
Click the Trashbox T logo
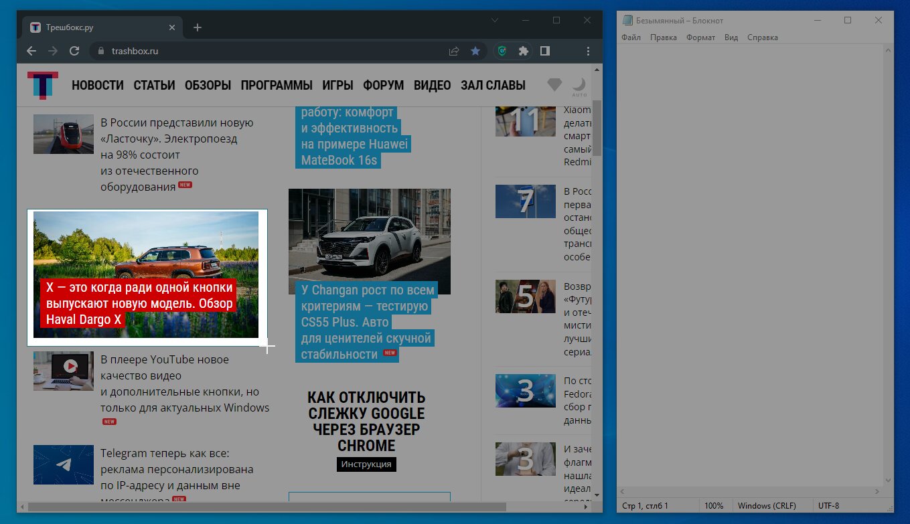(x=43, y=85)
